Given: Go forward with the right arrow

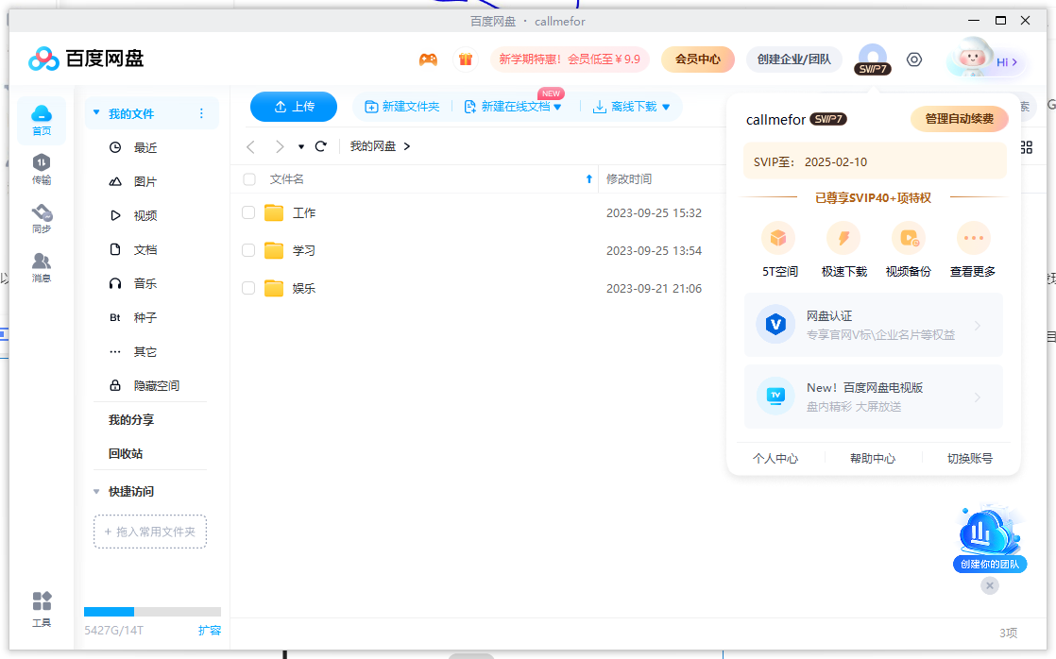Looking at the screenshot, I should point(280,146).
